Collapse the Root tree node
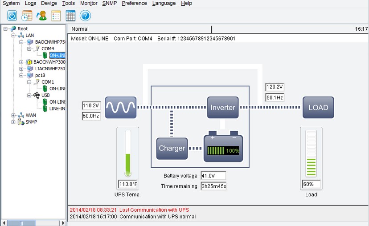Viewport: 369px width, 226px height. 5,28
